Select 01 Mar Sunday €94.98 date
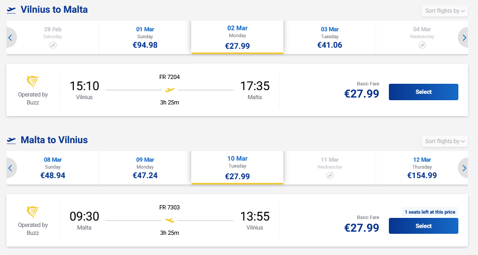 [145, 37]
